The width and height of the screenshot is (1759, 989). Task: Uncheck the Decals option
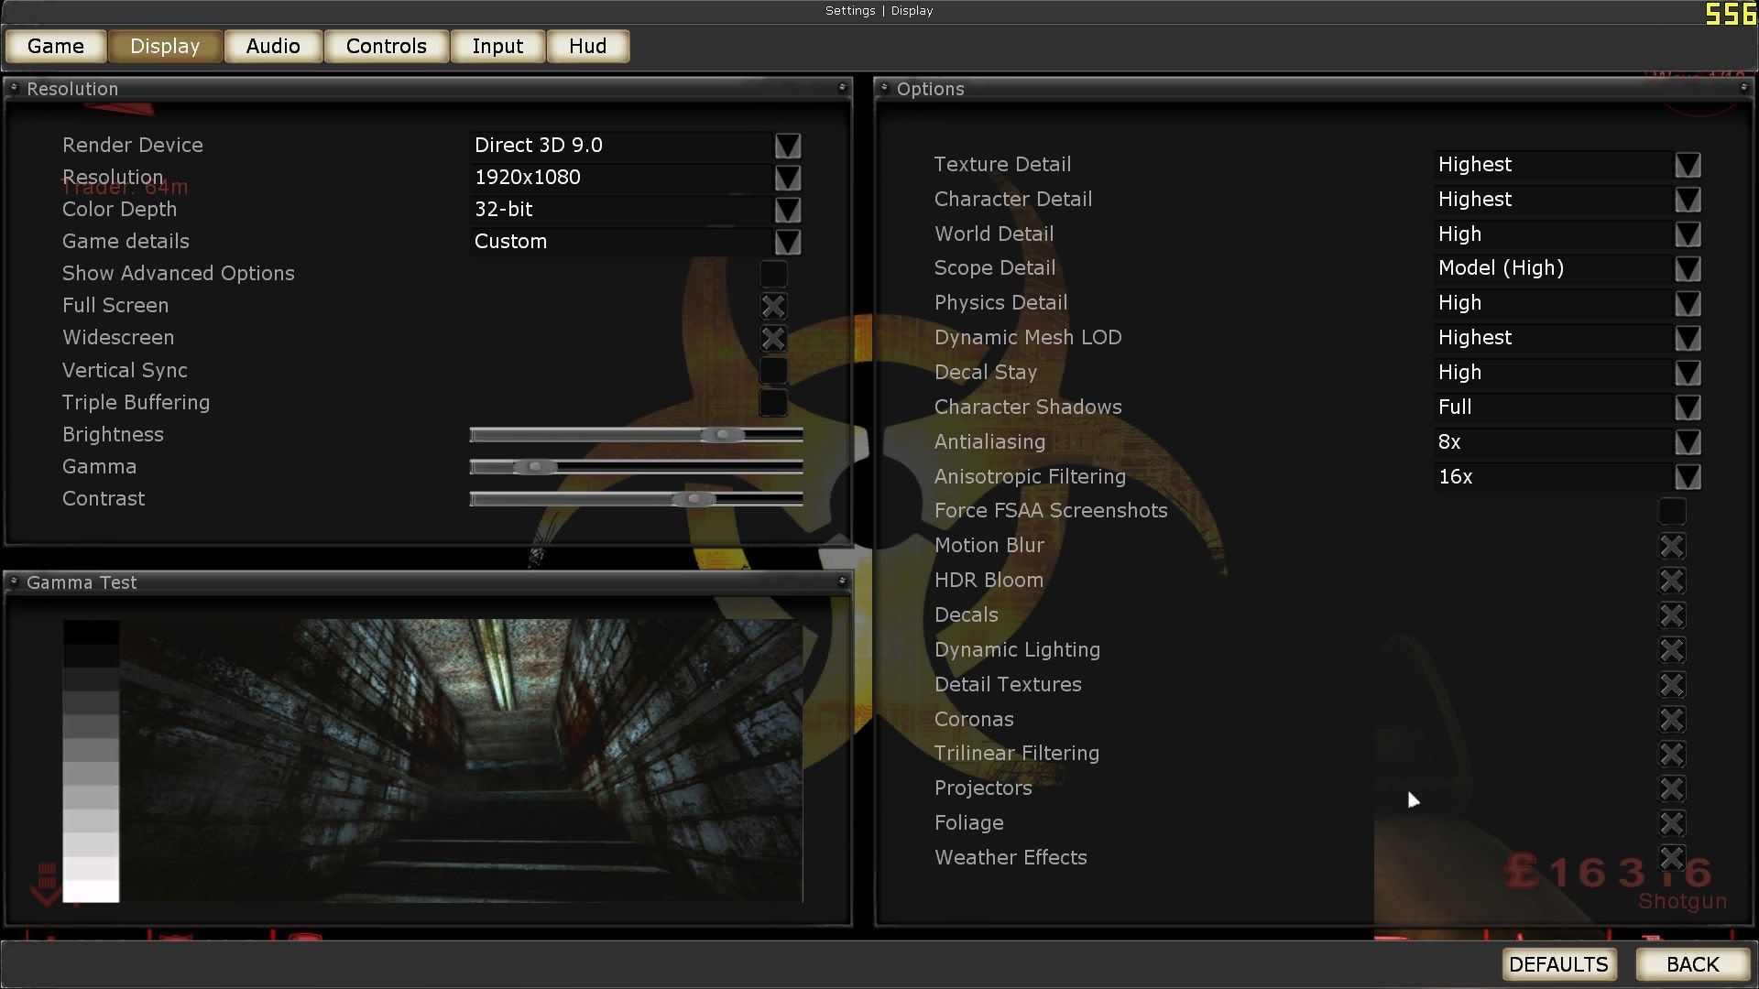coord(1672,615)
